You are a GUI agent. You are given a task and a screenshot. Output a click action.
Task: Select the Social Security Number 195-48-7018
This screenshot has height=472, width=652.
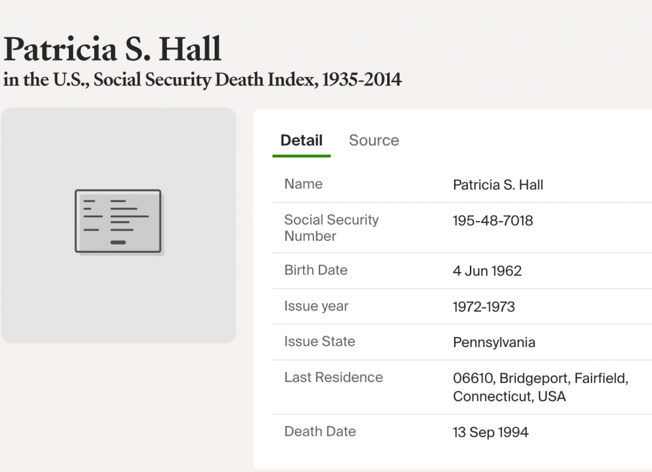coord(493,221)
